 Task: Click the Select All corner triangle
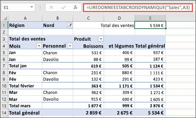[x=5, y=18]
